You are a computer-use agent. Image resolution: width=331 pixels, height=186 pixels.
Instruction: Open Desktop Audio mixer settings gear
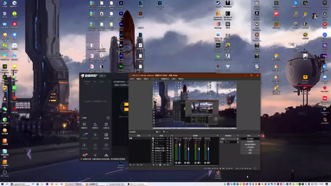point(205,163)
